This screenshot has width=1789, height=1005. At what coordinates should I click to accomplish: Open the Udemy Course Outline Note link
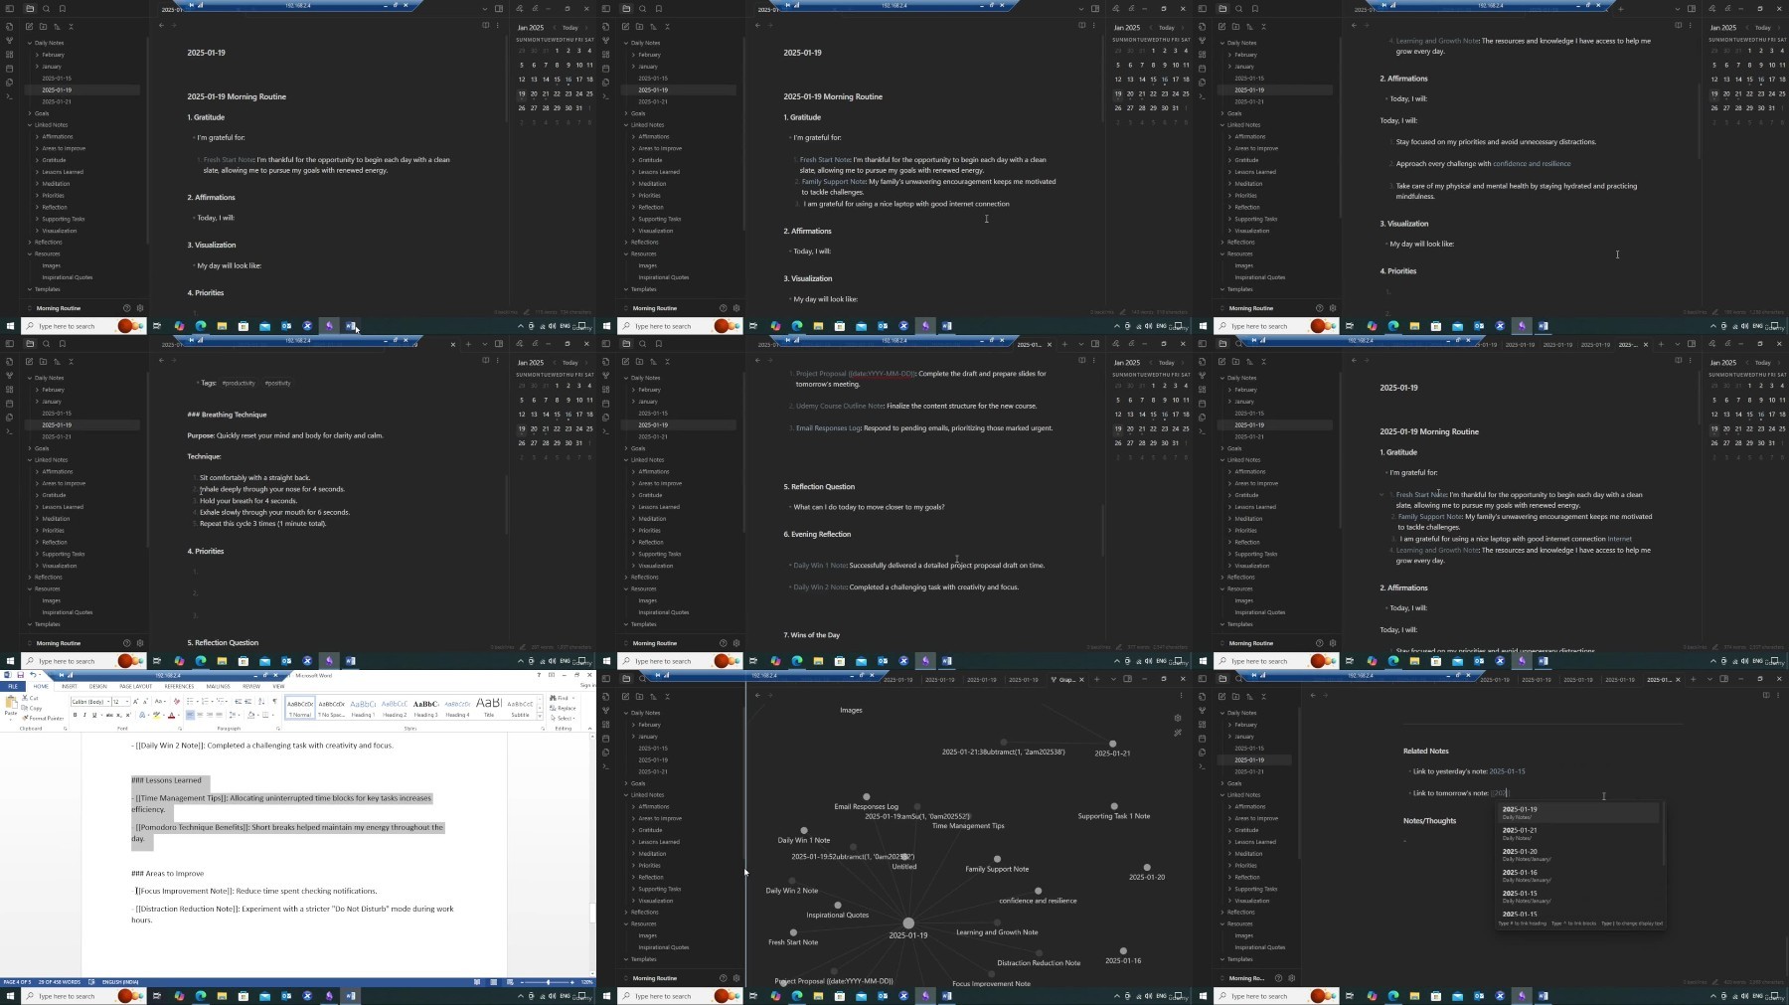839,406
